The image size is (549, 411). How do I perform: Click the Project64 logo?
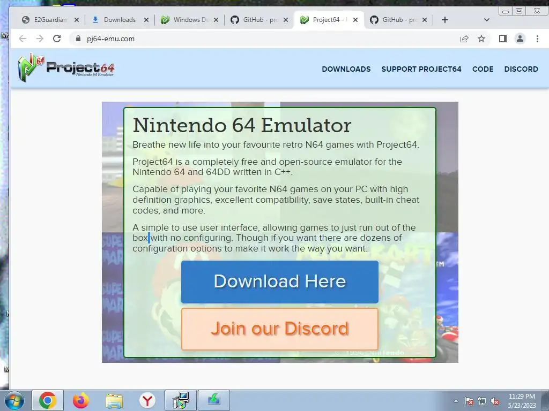(66, 67)
